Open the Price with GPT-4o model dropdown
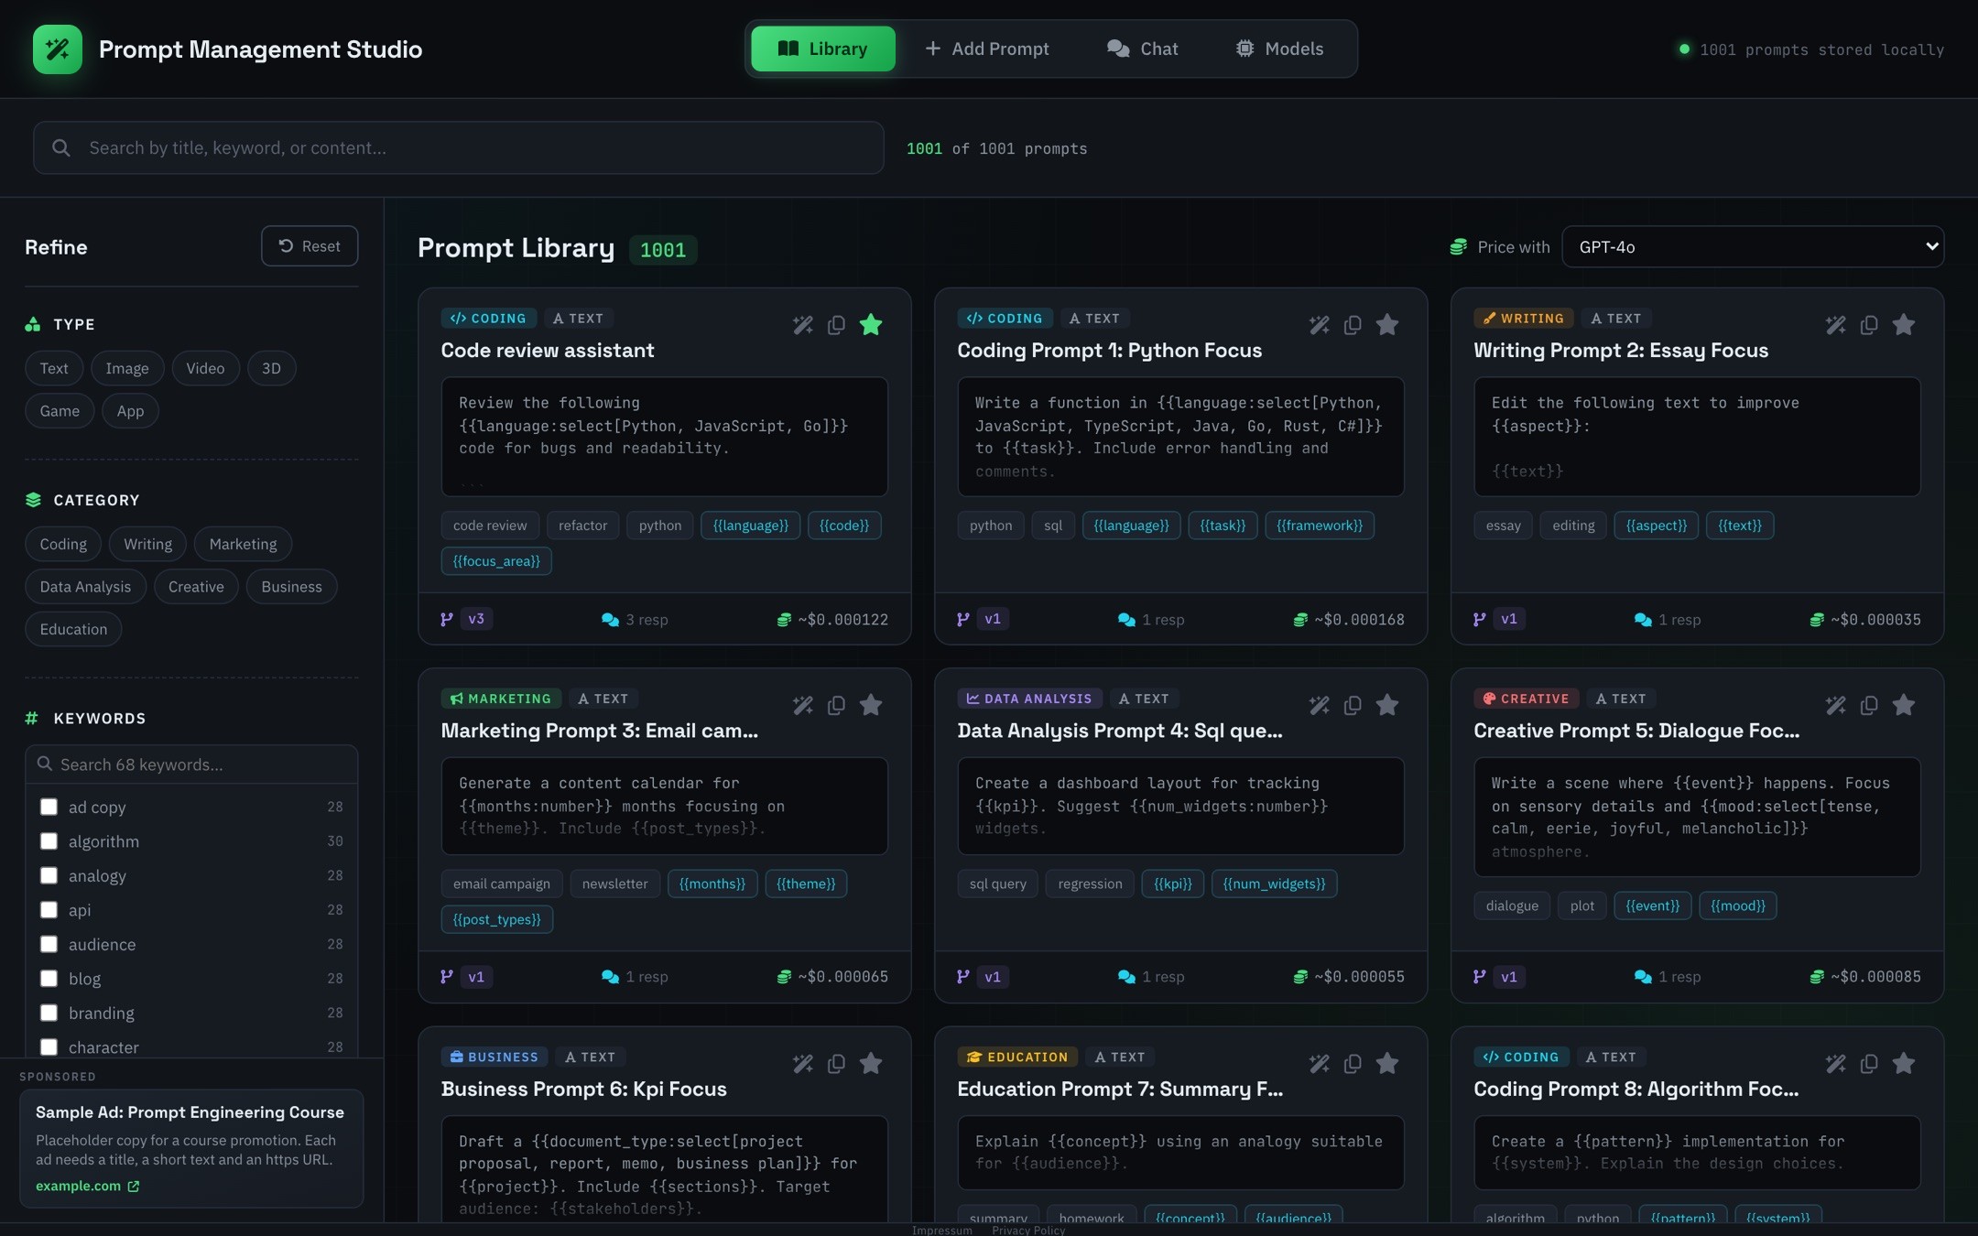Screen dimensions: 1978x1236 (x=1753, y=246)
